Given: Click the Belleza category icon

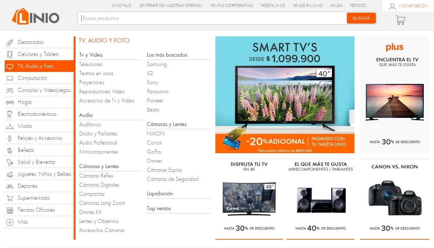Looking at the screenshot, I should [10, 150].
